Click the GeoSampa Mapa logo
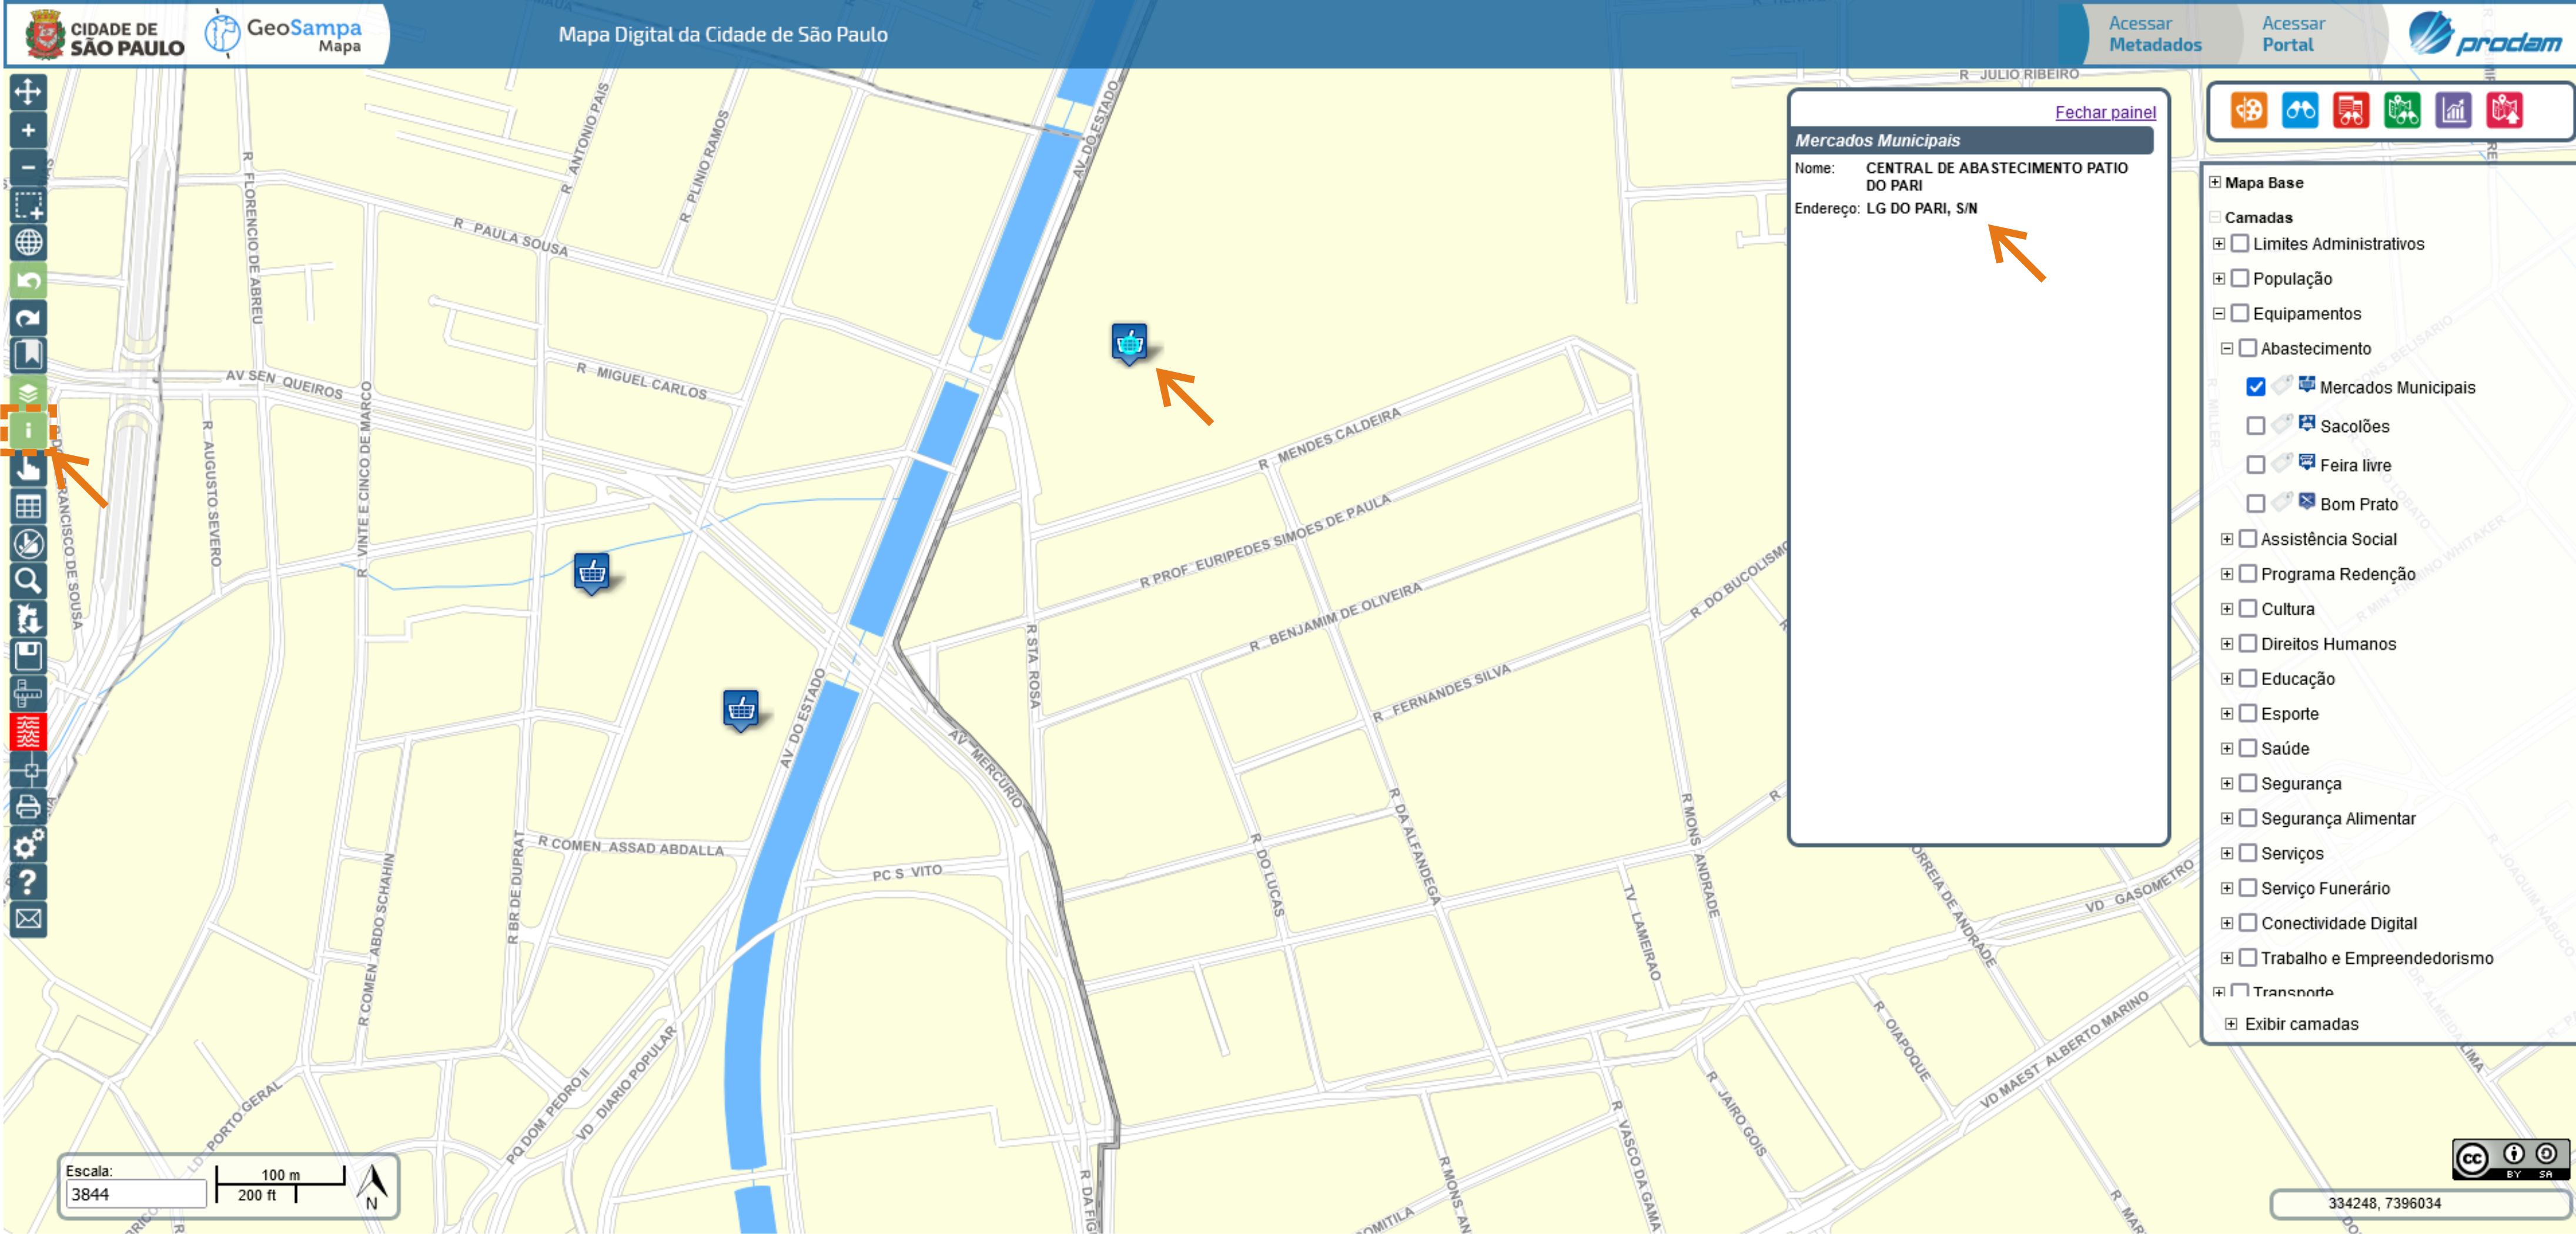The width and height of the screenshot is (2576, 1234). click(x=283, y=34)
